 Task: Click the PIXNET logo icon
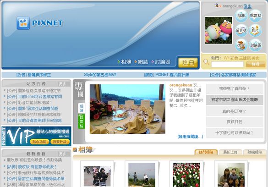click(23, 23)
